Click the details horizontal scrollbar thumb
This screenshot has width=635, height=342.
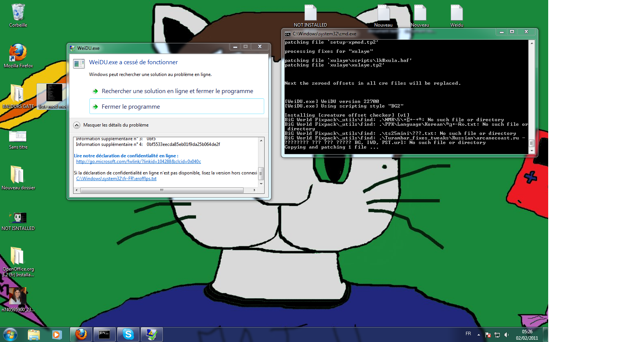pos(162,190)
